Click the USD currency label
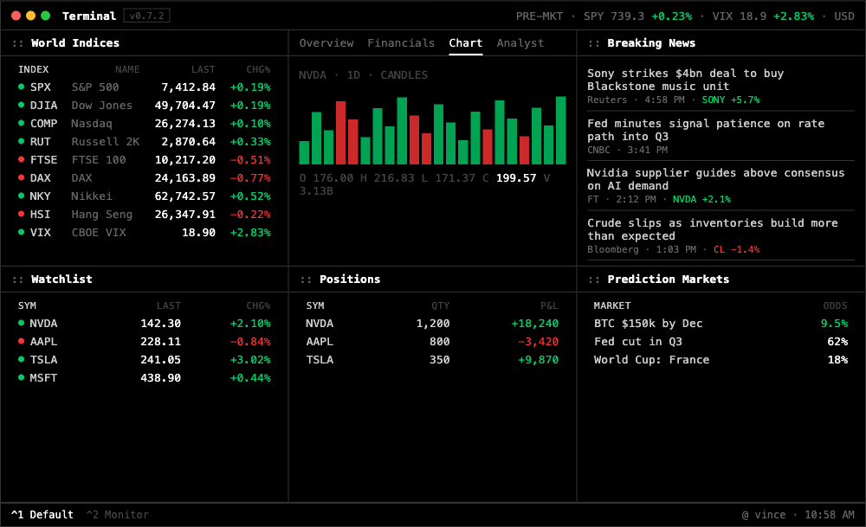 [x=843, y=16]
